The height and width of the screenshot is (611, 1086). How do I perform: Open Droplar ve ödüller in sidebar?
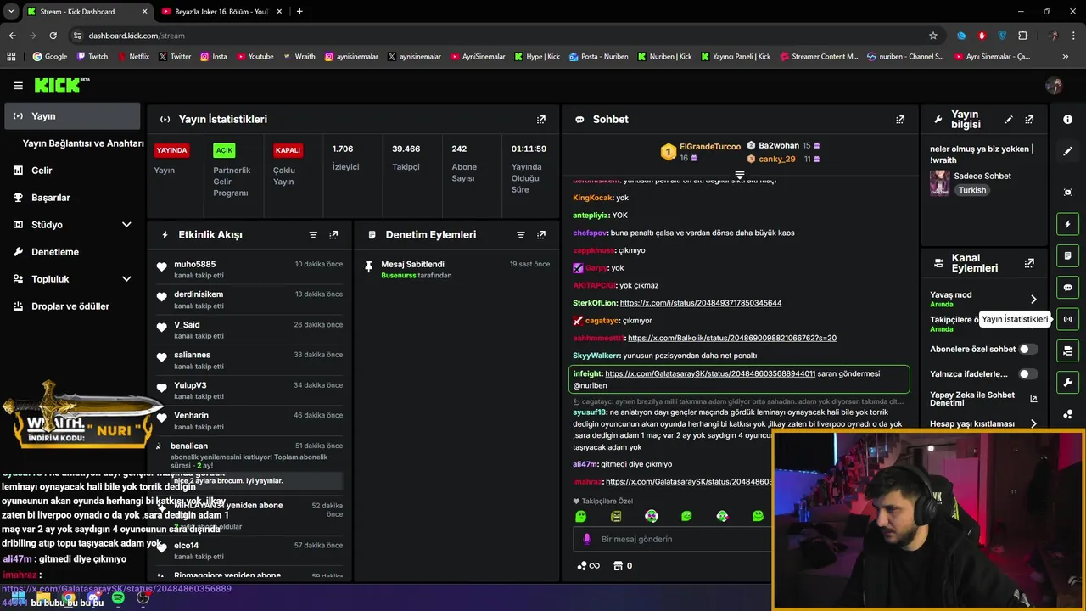(72, 306)
